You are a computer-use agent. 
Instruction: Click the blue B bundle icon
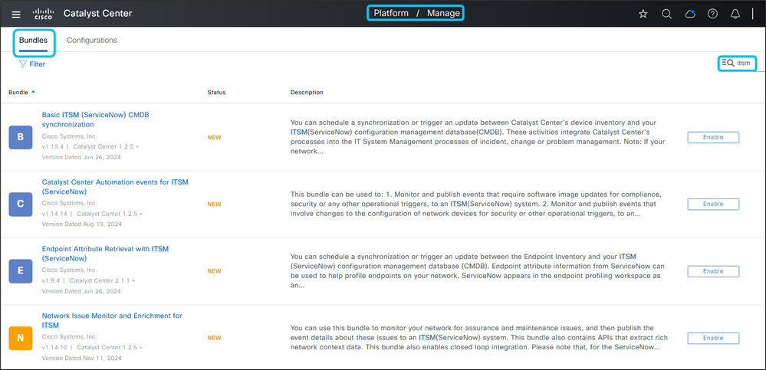pos(20,138)
